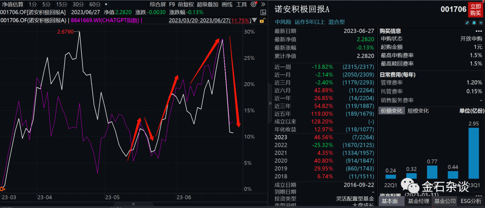The width and height of the screenshot is (485, 208).
Task: Click the rank (7/2264) for 2023
Action: 362,137
